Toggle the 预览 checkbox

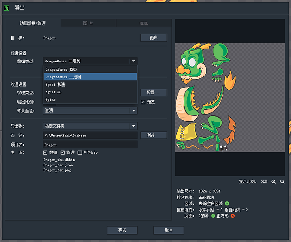coord(143,102)
